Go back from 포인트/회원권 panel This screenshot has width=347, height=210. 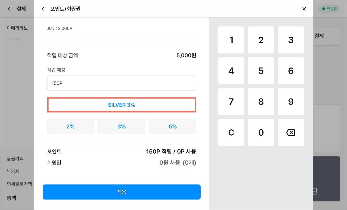click(43, 9)
